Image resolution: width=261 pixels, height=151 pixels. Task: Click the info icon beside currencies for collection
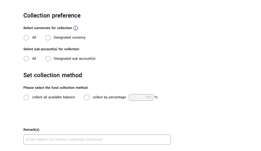(x=76, y=28)
